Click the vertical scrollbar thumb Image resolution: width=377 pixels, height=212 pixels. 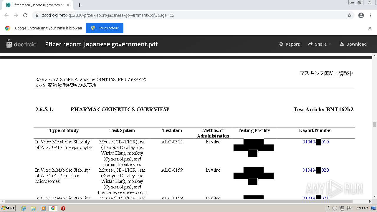click(375, 125)
